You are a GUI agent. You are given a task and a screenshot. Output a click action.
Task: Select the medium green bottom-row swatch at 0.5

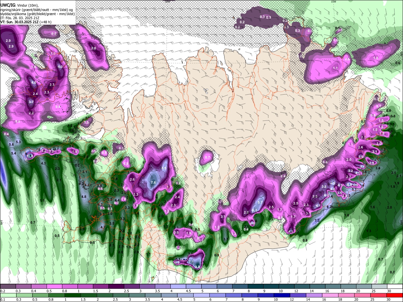(x=41, y=295)
